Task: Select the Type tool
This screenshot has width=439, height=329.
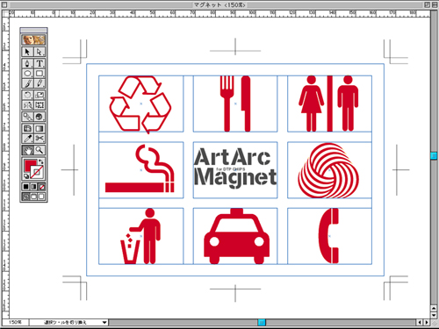Action: (x=40, y=63)
